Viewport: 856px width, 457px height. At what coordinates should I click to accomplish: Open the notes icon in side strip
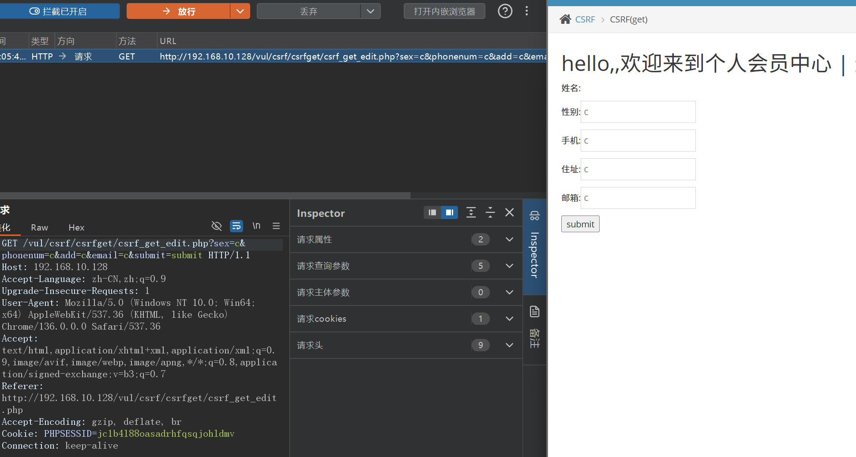point(534,312)
